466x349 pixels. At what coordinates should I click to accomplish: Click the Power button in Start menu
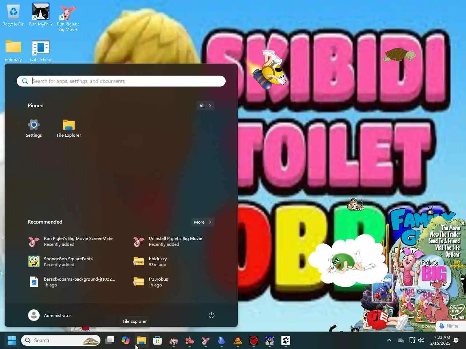point(211,315)
